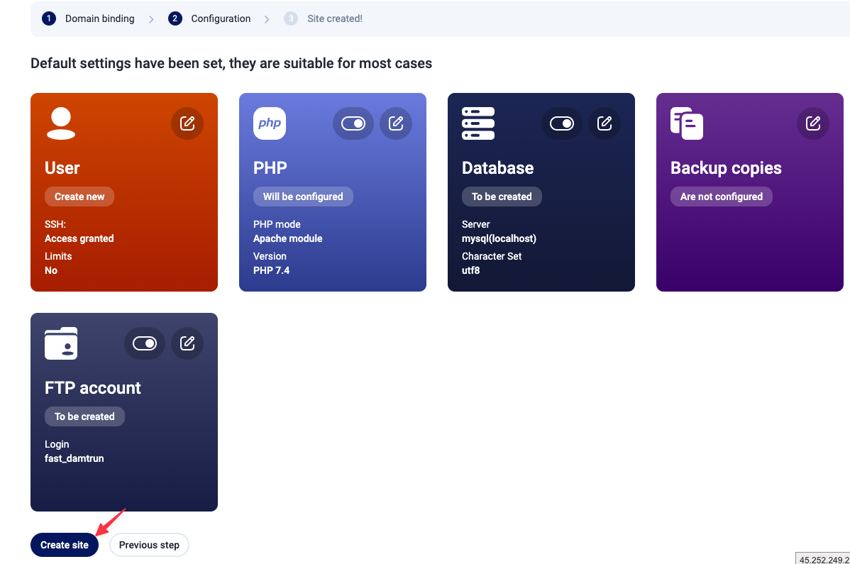
Task: Click the Database server stack icon
Action: click(x=478, y=123)
